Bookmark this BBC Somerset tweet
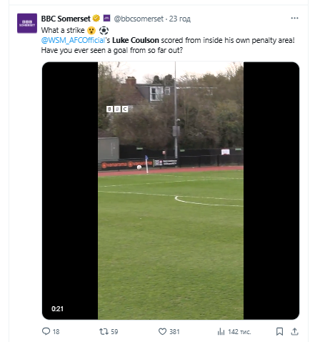This screenshot has height=342, width=315. click(279, 331)
